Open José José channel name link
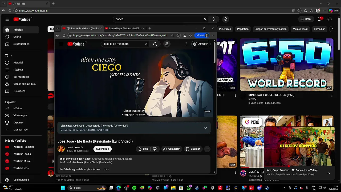This screenshot has height=192, width=341. (73, 147)
